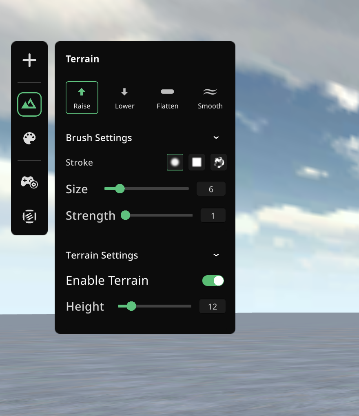Choose the Smooth terrain tool
Viewport: 359px width, 416px height.
click(x=210, y=97)
